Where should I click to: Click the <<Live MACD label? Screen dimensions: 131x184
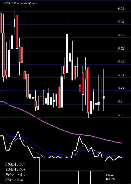click(110, 177)
